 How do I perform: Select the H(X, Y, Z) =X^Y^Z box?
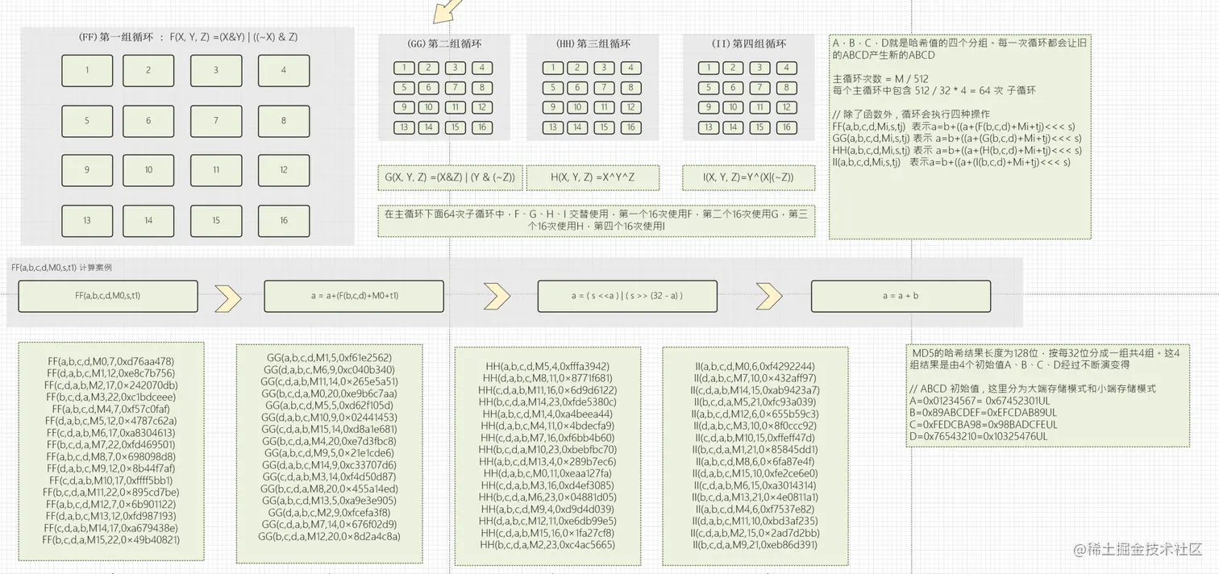[593, 177]
